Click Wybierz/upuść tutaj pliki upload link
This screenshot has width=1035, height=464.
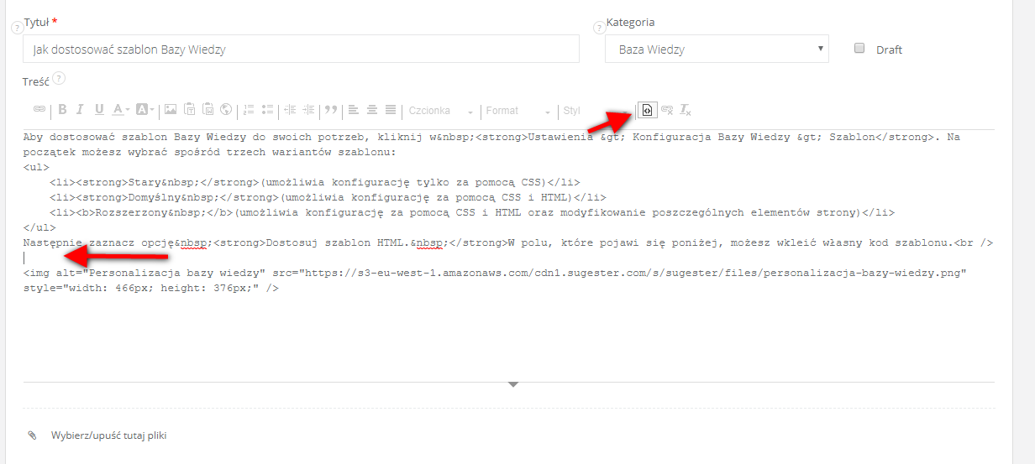click(x=109, y=435)
